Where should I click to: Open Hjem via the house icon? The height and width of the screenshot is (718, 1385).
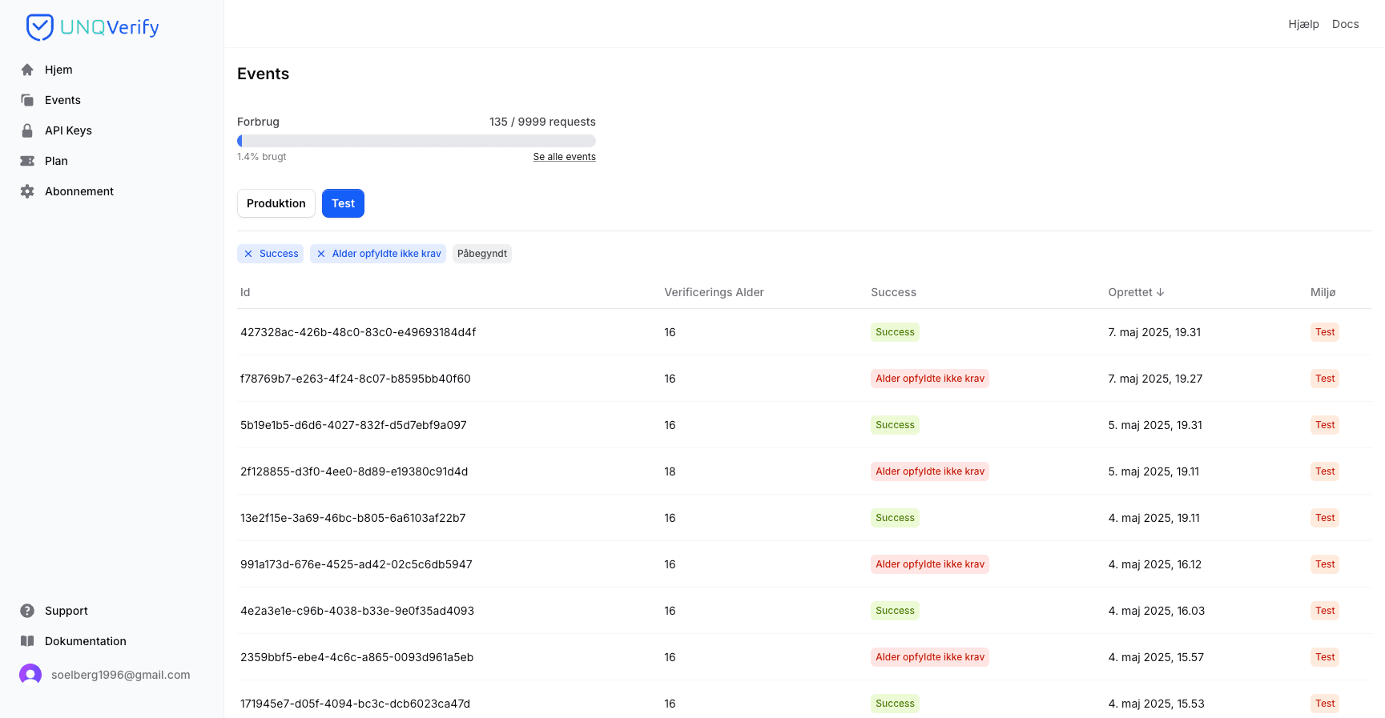(x=27, y=70)
